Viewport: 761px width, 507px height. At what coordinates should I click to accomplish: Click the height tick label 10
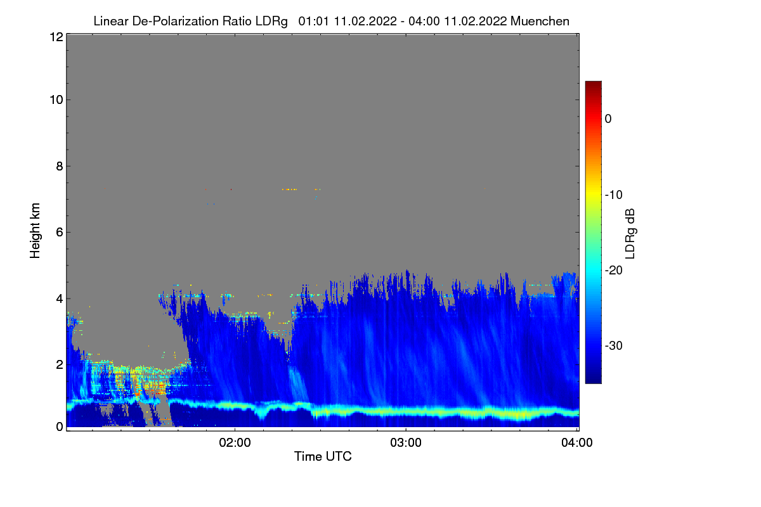[56, 99]
